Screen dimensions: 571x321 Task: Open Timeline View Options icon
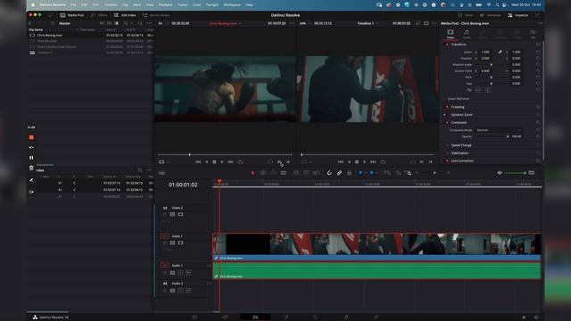point(161,173)
